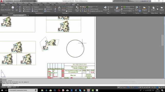Click the Mirror (Отразить зеркально) tool
Screen dimensions: 165x92
point(37,9)
